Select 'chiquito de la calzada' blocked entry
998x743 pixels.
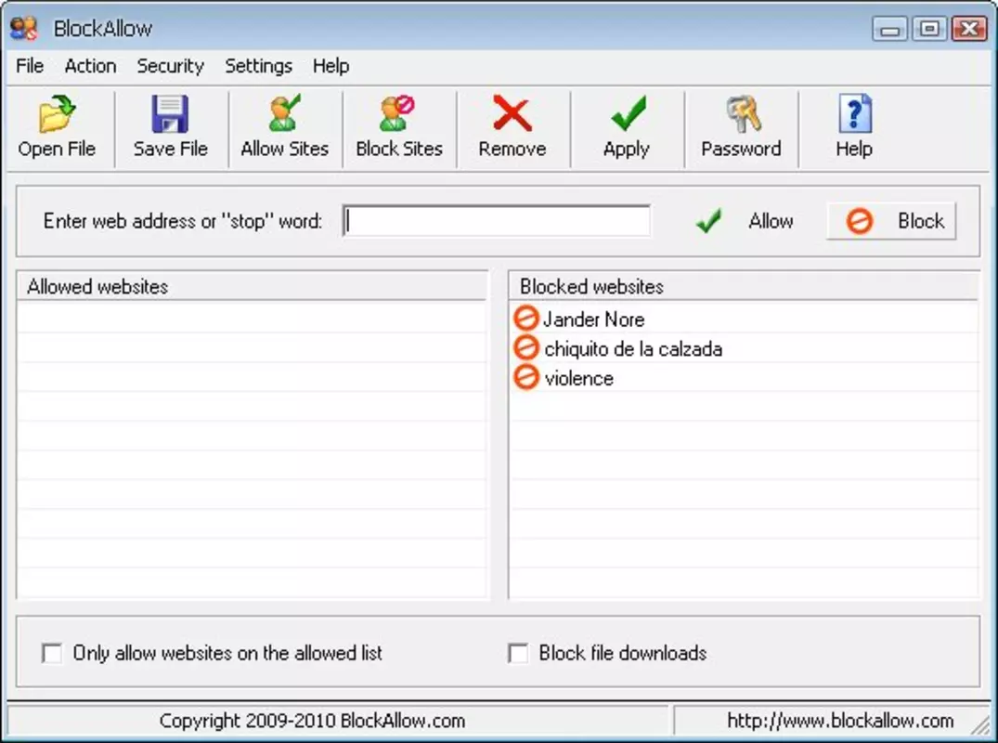[633, 349]
